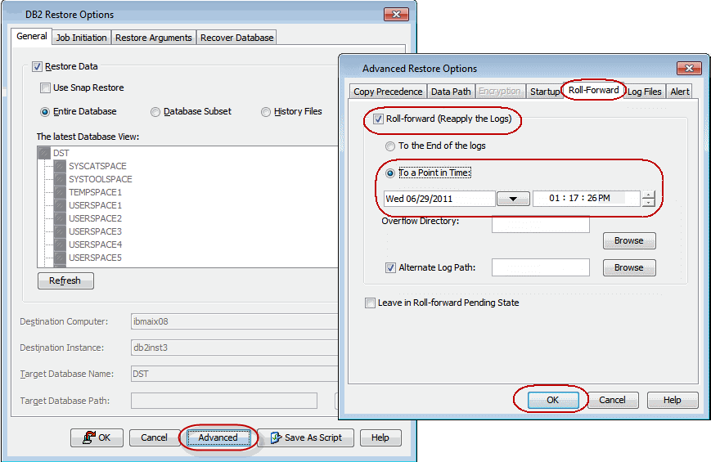Enable Use Snap Restore option
Viewport: 711px width, 462px height.
46,88
